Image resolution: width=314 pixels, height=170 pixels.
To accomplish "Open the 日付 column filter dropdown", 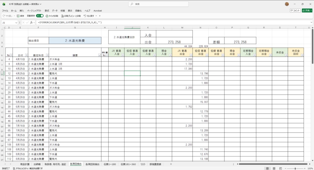I will (26, 55).
